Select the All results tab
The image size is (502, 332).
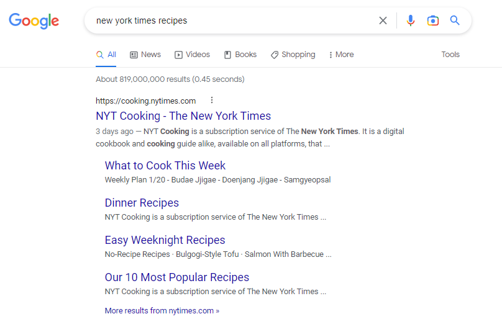pos(106,55)
